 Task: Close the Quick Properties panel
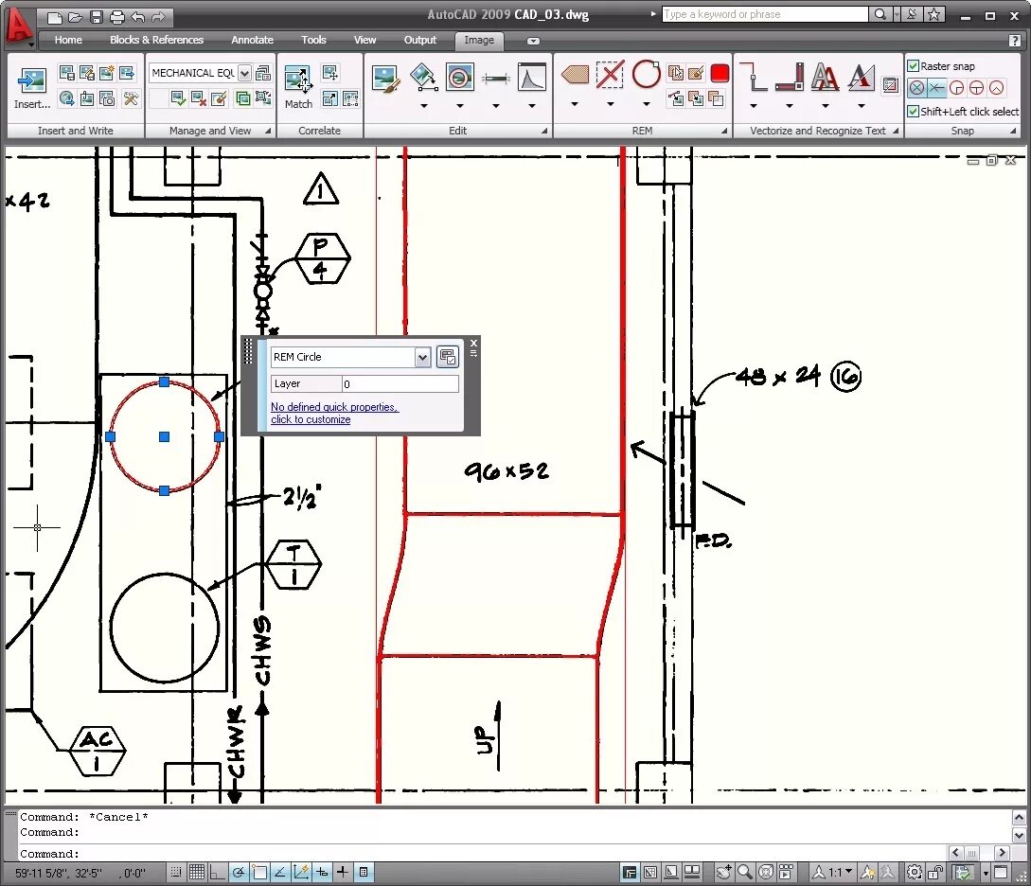point(473,343)
